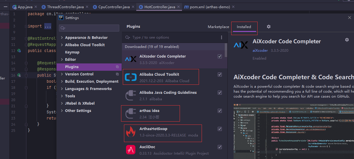Expand the Editor settings node
Image resolution: width=354 pixels, height=159 pixels.
62,60
